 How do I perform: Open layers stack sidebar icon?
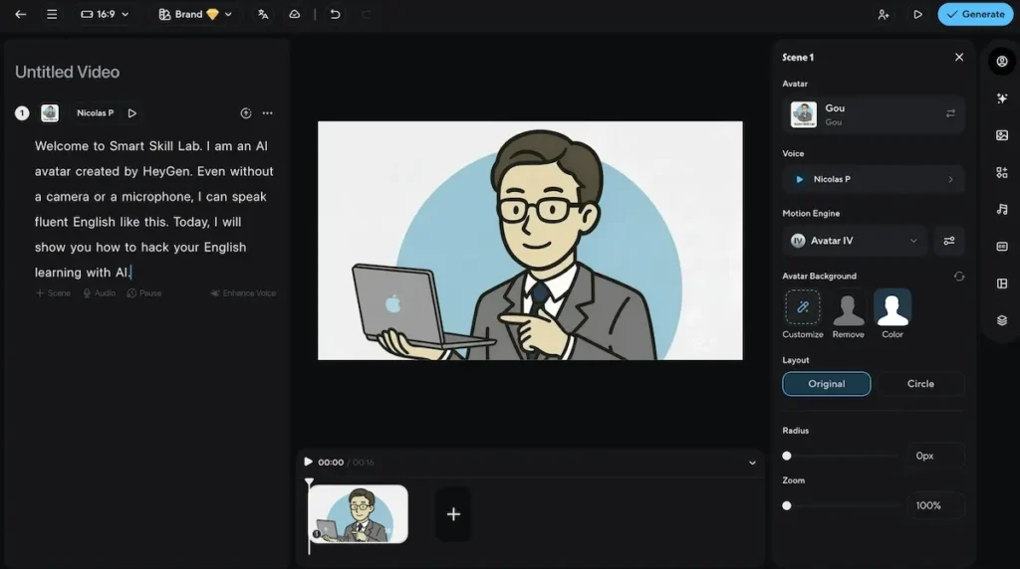tap(1002, 321)
